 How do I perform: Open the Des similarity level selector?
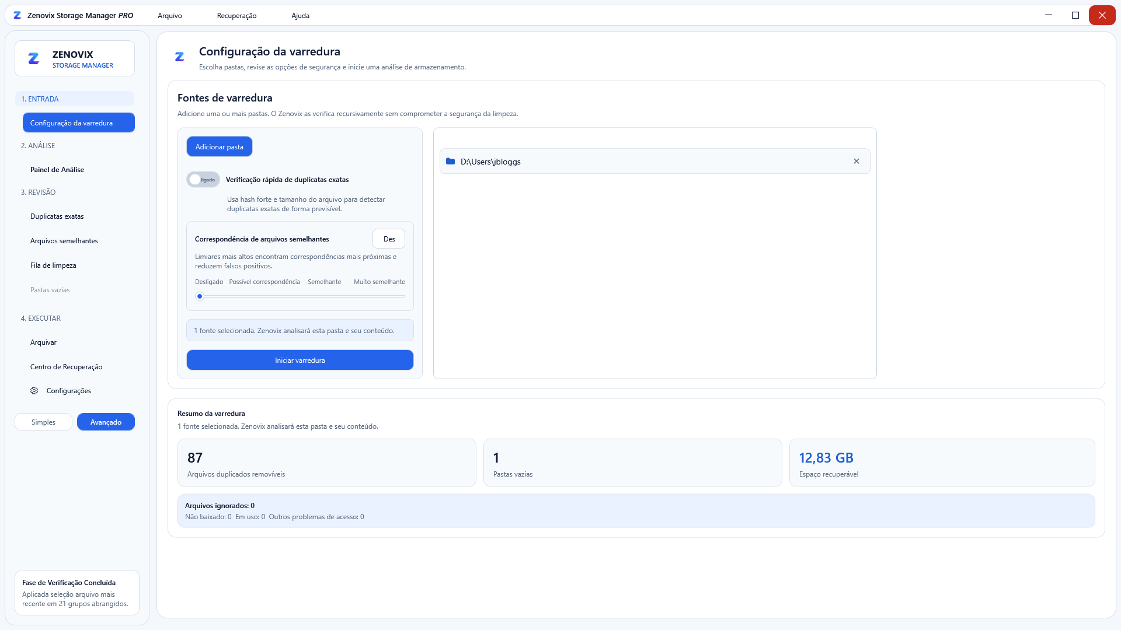389,239
